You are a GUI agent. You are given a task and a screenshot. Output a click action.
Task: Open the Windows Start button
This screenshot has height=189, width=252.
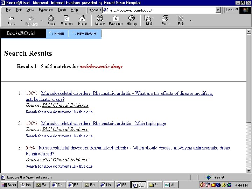[x=9, y=185]
